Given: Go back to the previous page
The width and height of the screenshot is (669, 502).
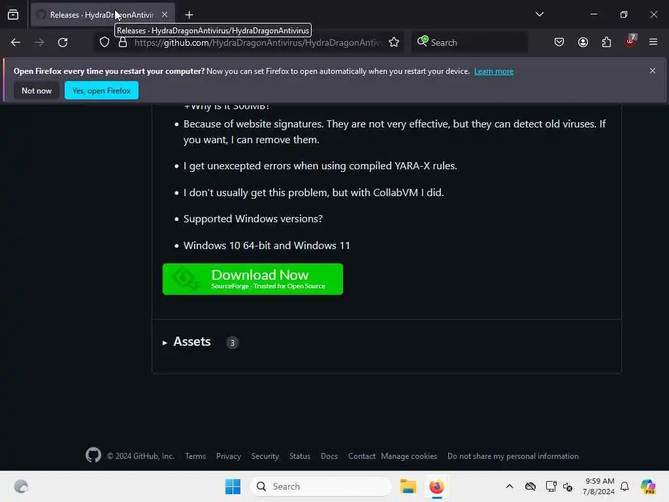Looking at the screenshot, I should 16,42.
